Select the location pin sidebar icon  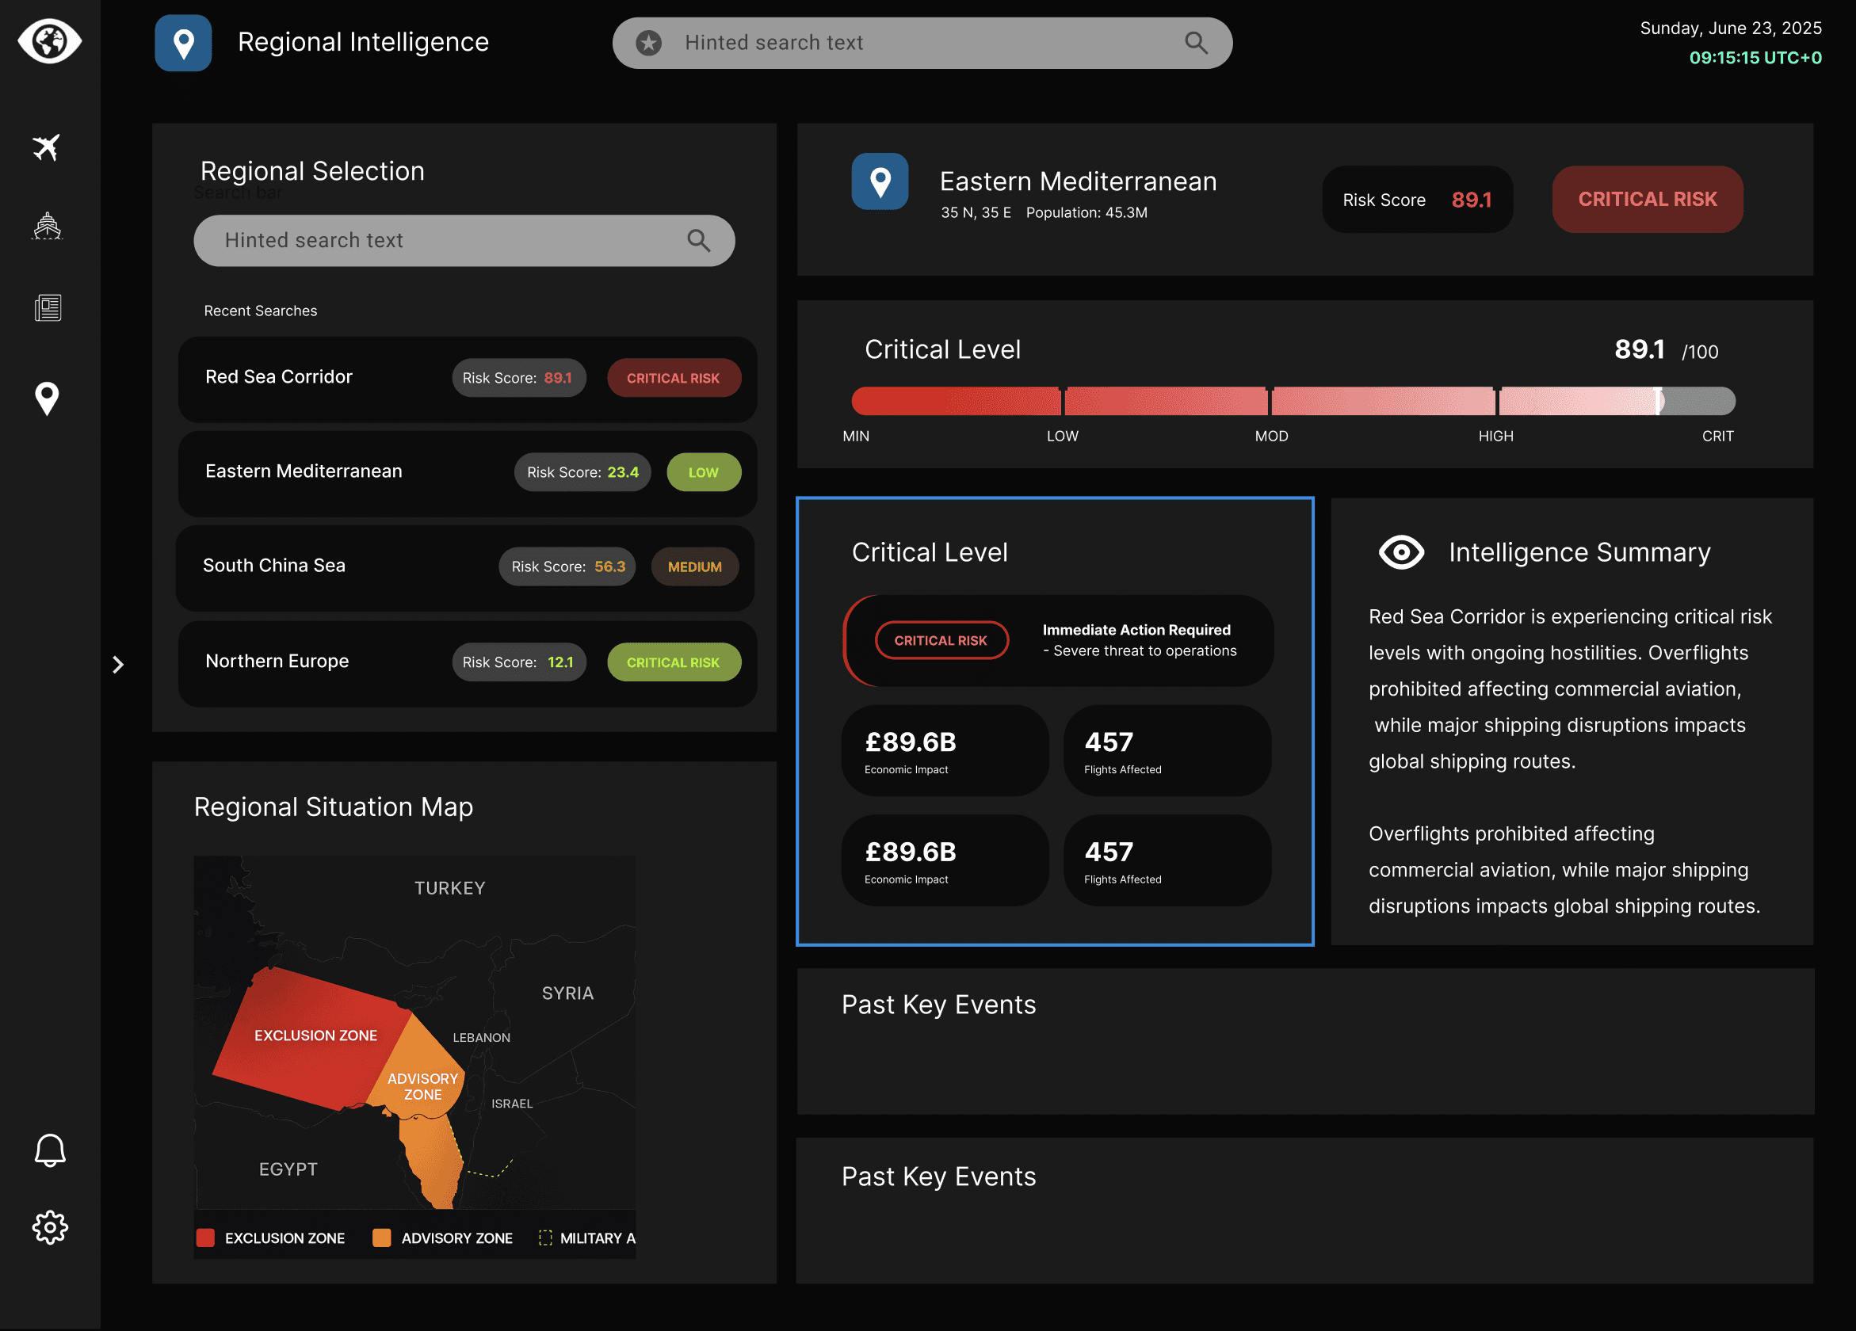coord(48,399)
